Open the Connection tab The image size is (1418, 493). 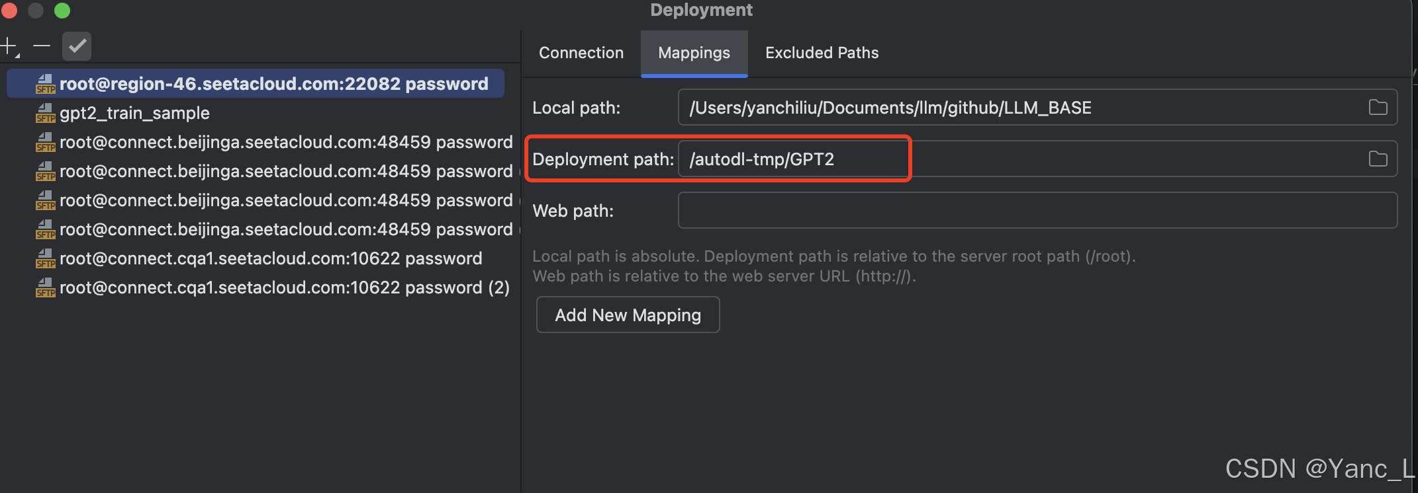tap(581, 53)
